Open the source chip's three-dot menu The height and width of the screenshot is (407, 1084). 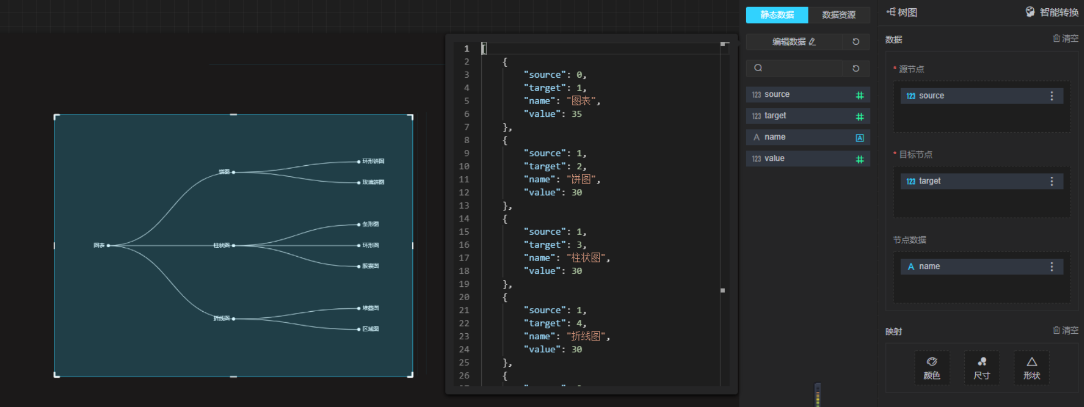(1052, 96)
